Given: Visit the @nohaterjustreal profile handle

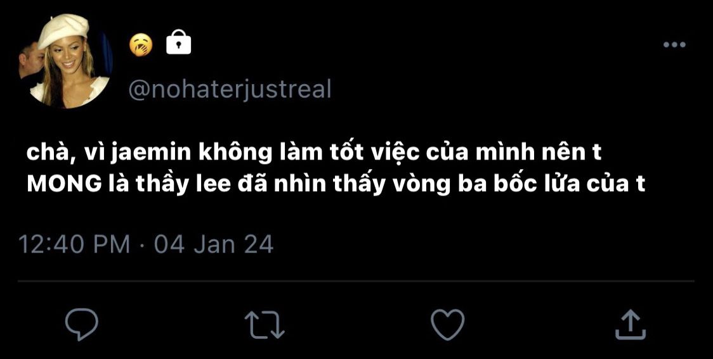Looking at the screenshot, I should (x=230, y=89).
